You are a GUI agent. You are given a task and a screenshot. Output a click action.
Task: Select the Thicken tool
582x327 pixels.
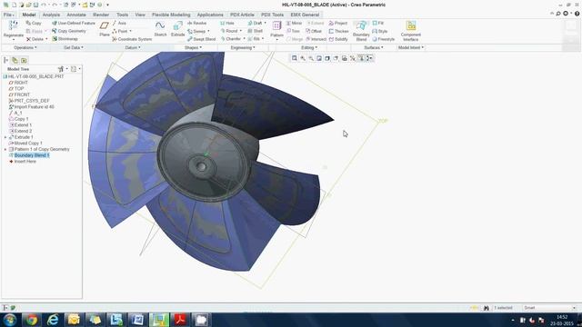pyautogui.click(x=338, y=31)
